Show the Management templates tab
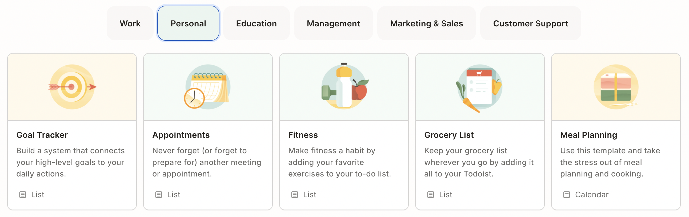 333,23
